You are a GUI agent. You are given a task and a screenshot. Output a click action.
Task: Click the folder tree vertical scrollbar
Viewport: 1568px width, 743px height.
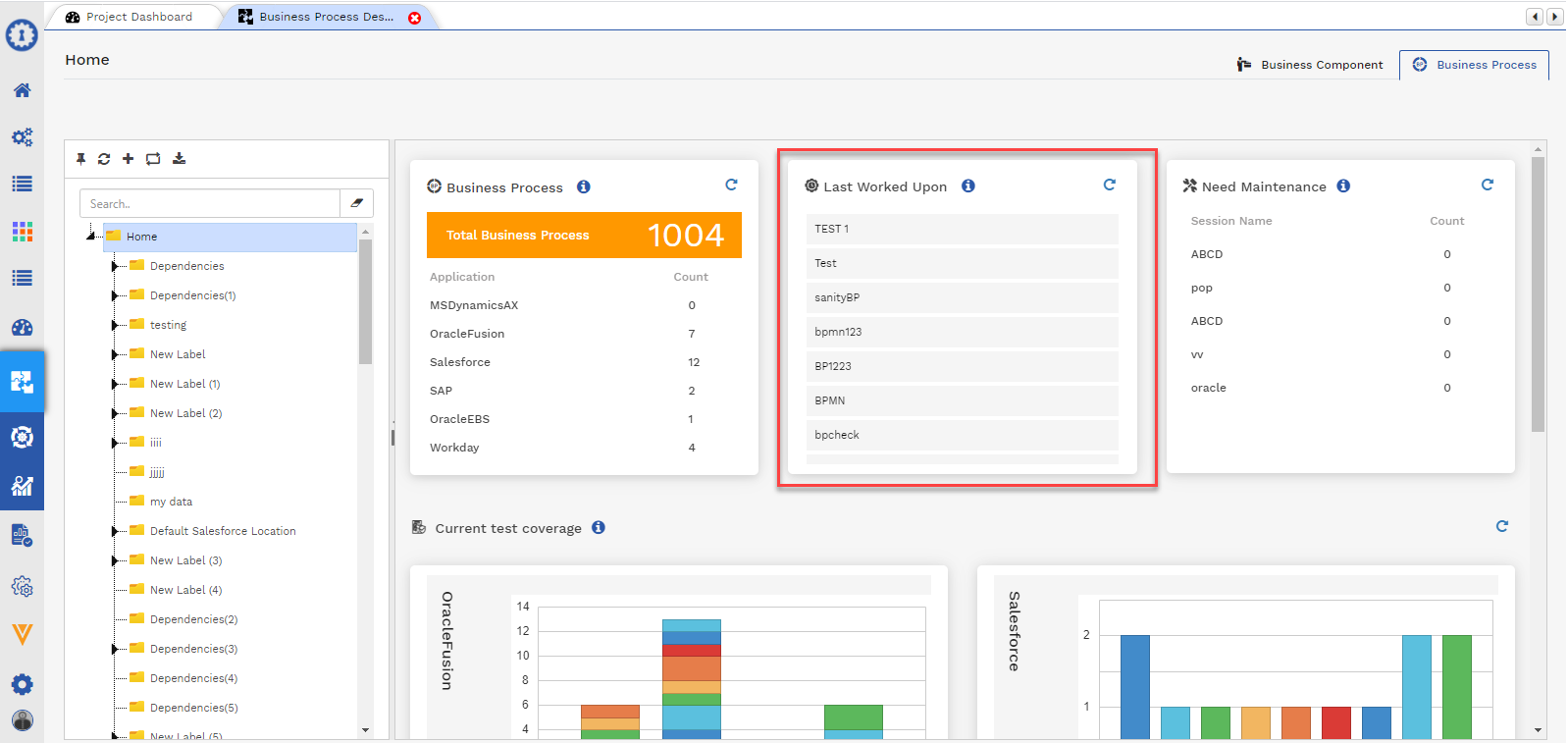366,301
